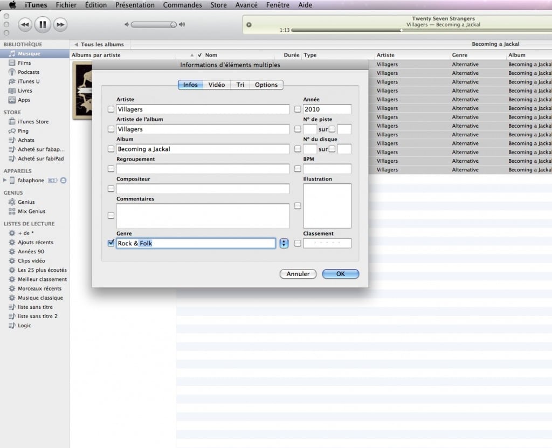Enable the Année checkbox

click(298, 109)
